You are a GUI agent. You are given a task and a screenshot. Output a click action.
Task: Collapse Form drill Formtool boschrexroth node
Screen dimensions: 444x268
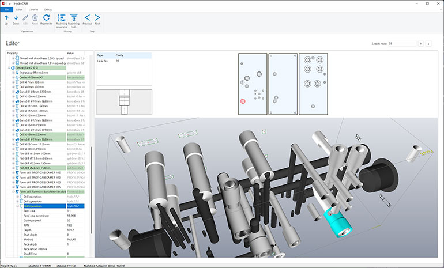[x=13, y=191]
